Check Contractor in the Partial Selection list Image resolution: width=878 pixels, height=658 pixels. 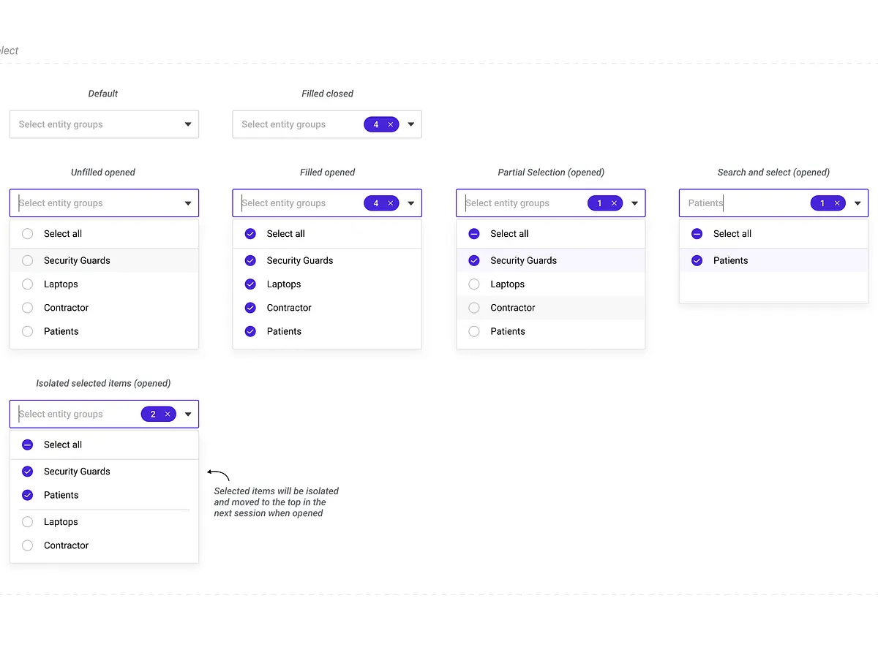(474, 308)
